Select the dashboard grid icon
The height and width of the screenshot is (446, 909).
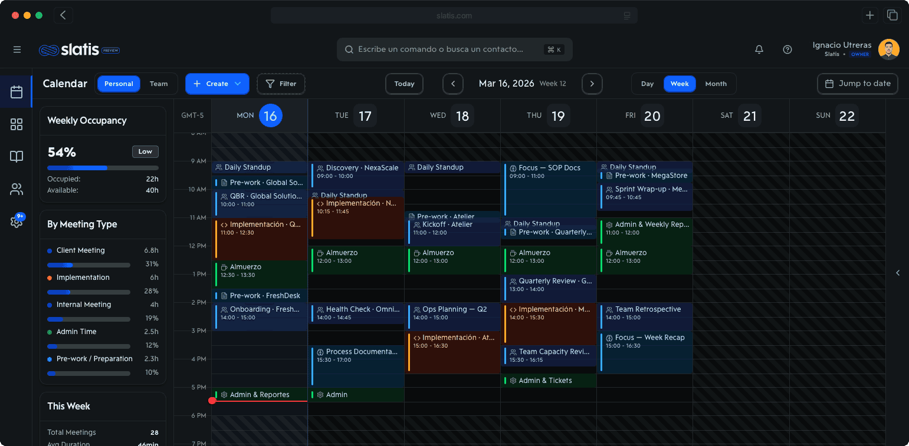click(16, 124)
